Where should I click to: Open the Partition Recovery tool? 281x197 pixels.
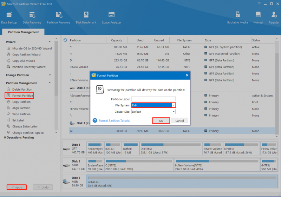pyautogui.click(x=59, y=18)
